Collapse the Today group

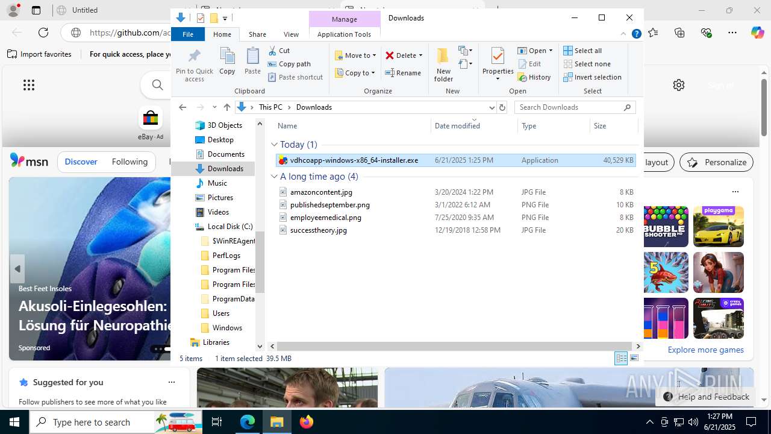coord(274,145)
